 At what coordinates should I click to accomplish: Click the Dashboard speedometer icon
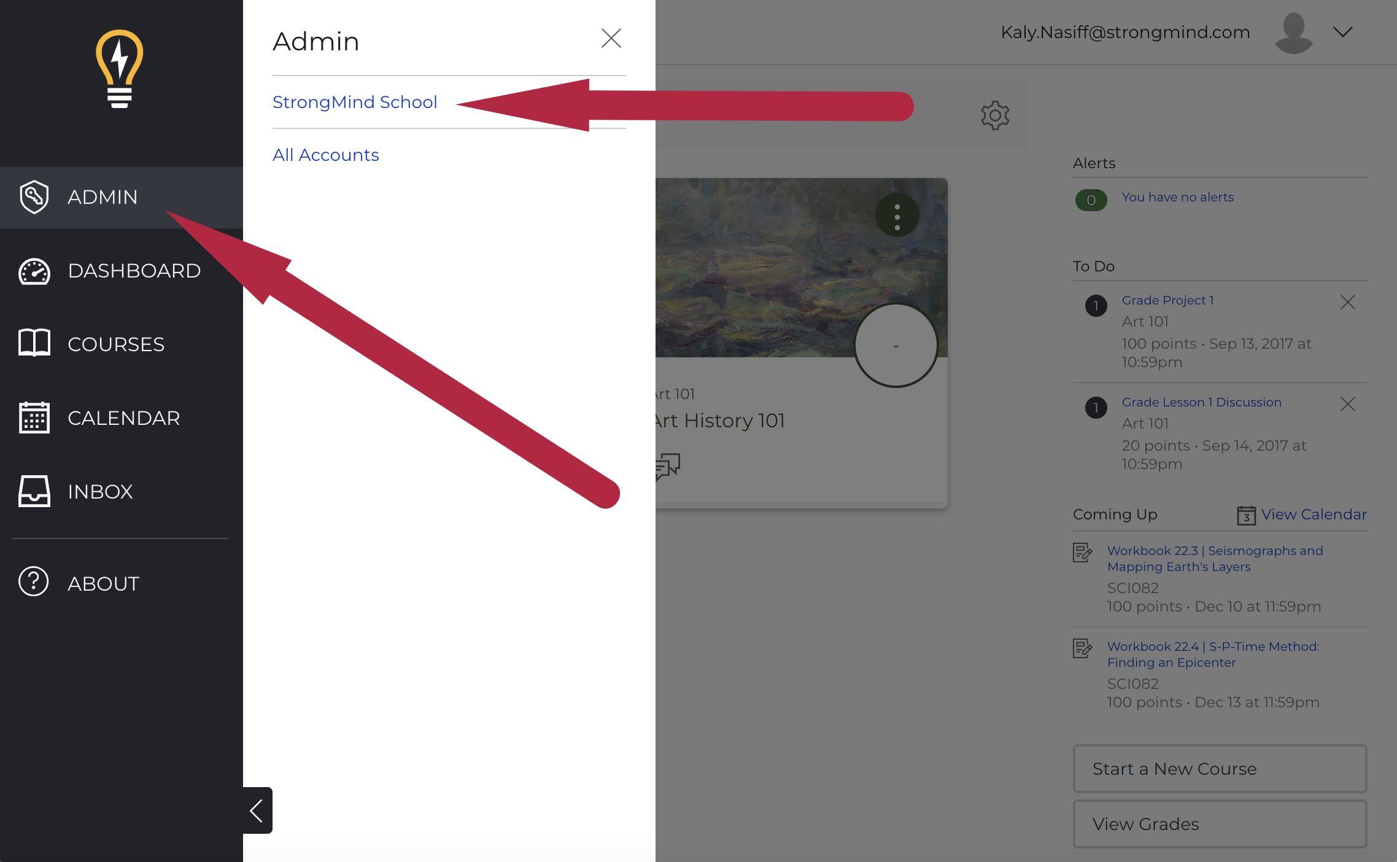(35, 270)
